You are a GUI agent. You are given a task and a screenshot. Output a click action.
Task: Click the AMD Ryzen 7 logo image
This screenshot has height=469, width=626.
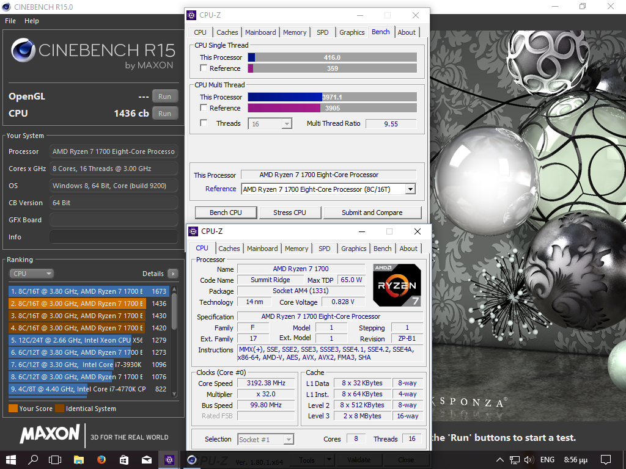[x=397, y=285]
